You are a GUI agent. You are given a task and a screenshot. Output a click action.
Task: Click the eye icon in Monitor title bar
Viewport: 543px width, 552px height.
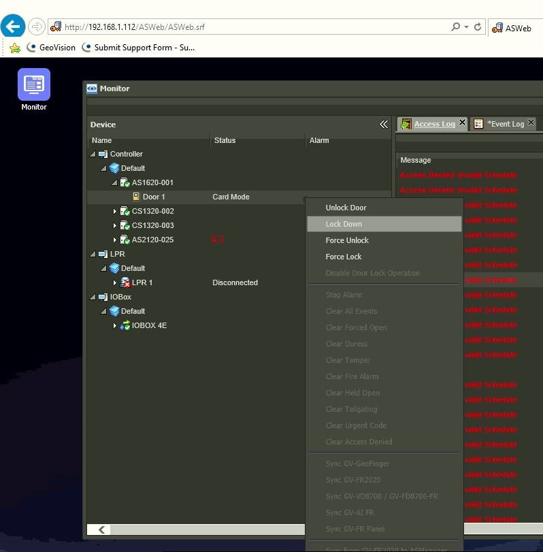92,88
